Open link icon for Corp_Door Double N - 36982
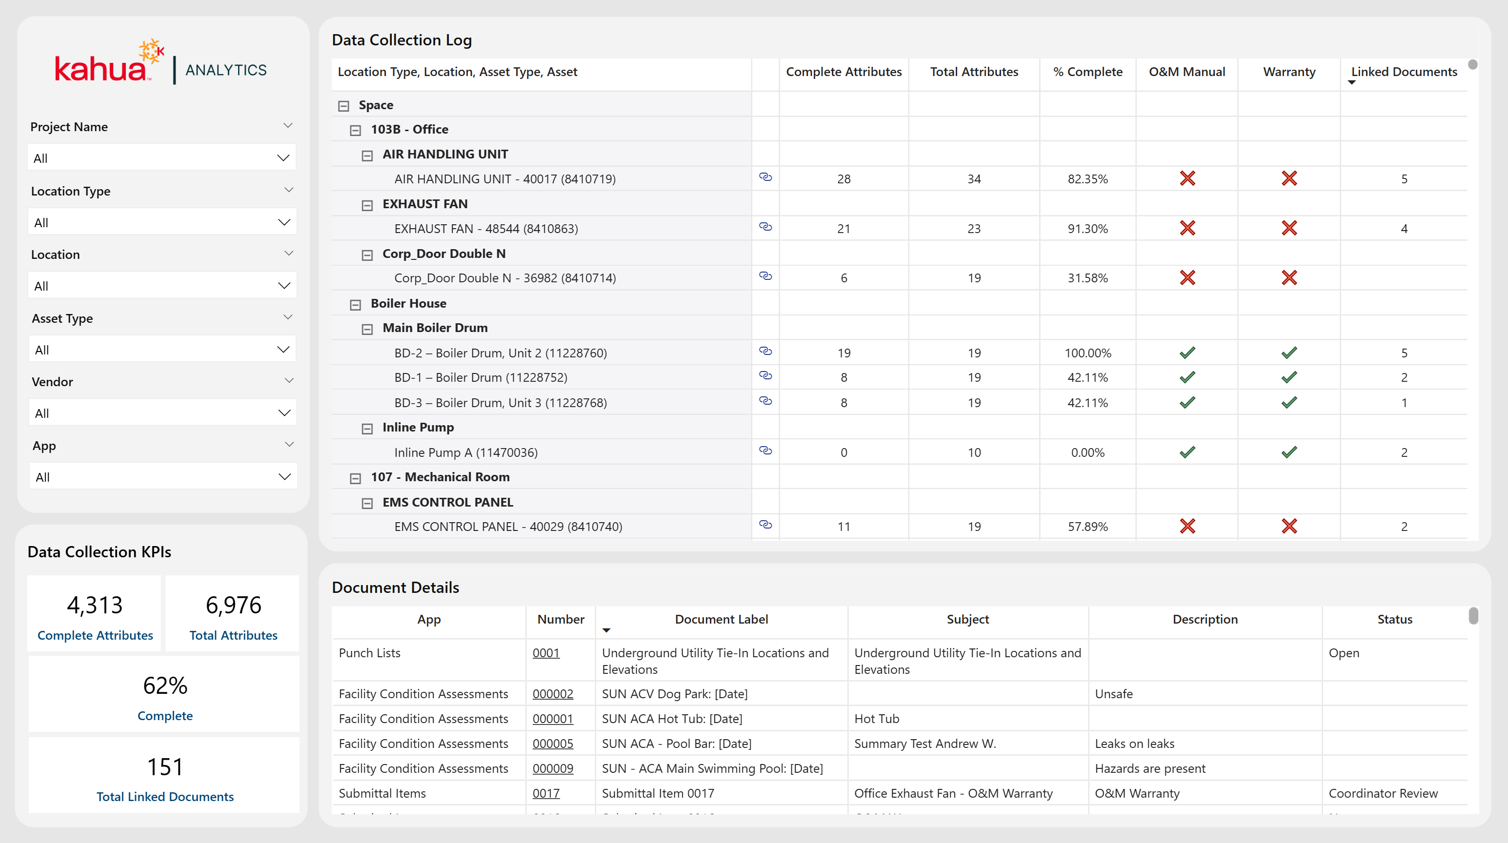Image resolution: width=1508 pixels, height=843 pixels. (x=765, y=276)
